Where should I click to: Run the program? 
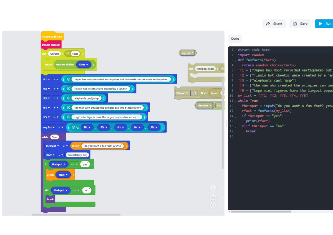tap(325, 24)
